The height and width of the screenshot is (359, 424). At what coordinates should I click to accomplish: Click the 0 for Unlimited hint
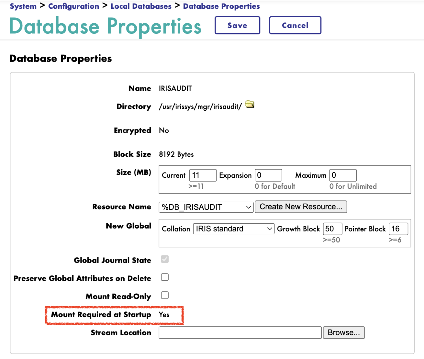[x=353, y=186]
